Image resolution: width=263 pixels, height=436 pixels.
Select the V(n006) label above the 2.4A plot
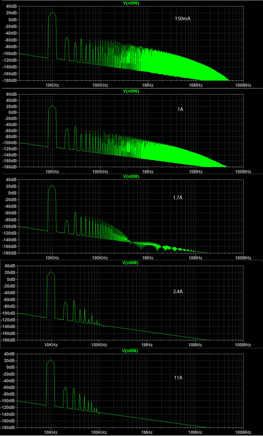[130, 263]
